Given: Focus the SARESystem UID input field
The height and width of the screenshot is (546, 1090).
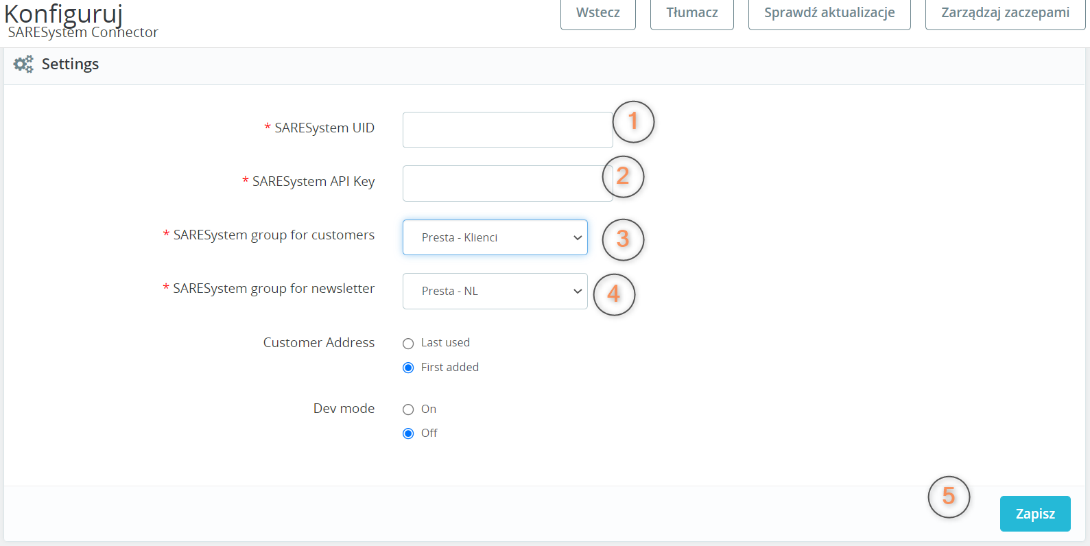Looking at the screenshot, I should 508,130.
